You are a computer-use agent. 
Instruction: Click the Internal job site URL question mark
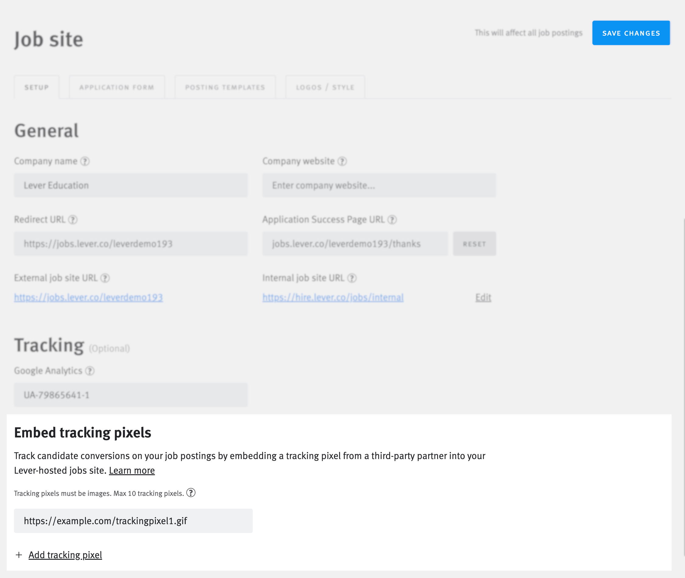tap(353, 278)
